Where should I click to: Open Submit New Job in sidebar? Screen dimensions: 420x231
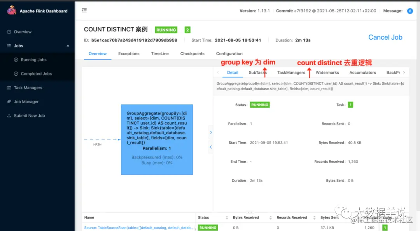pyautogui.click(x=29, y=116)
